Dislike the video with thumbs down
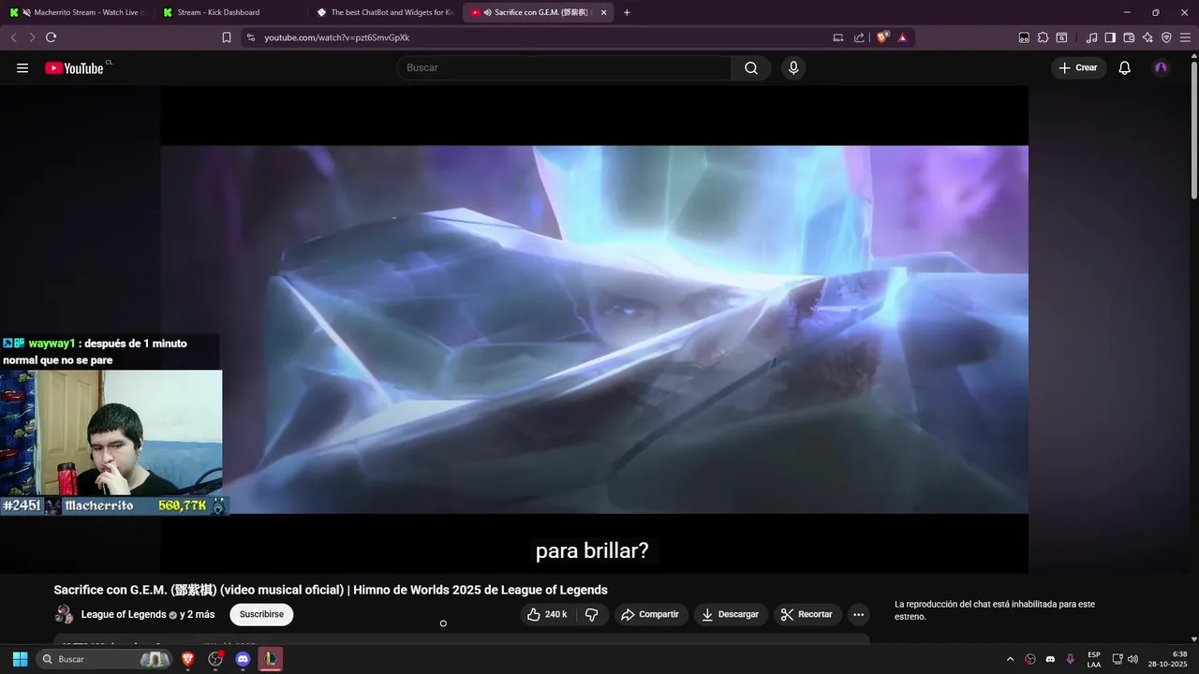The height and width of the screenshot is (674, 1199). (x=591, y=614)
